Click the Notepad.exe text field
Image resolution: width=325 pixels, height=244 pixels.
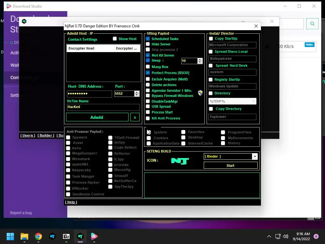click(x=232, y=59)
